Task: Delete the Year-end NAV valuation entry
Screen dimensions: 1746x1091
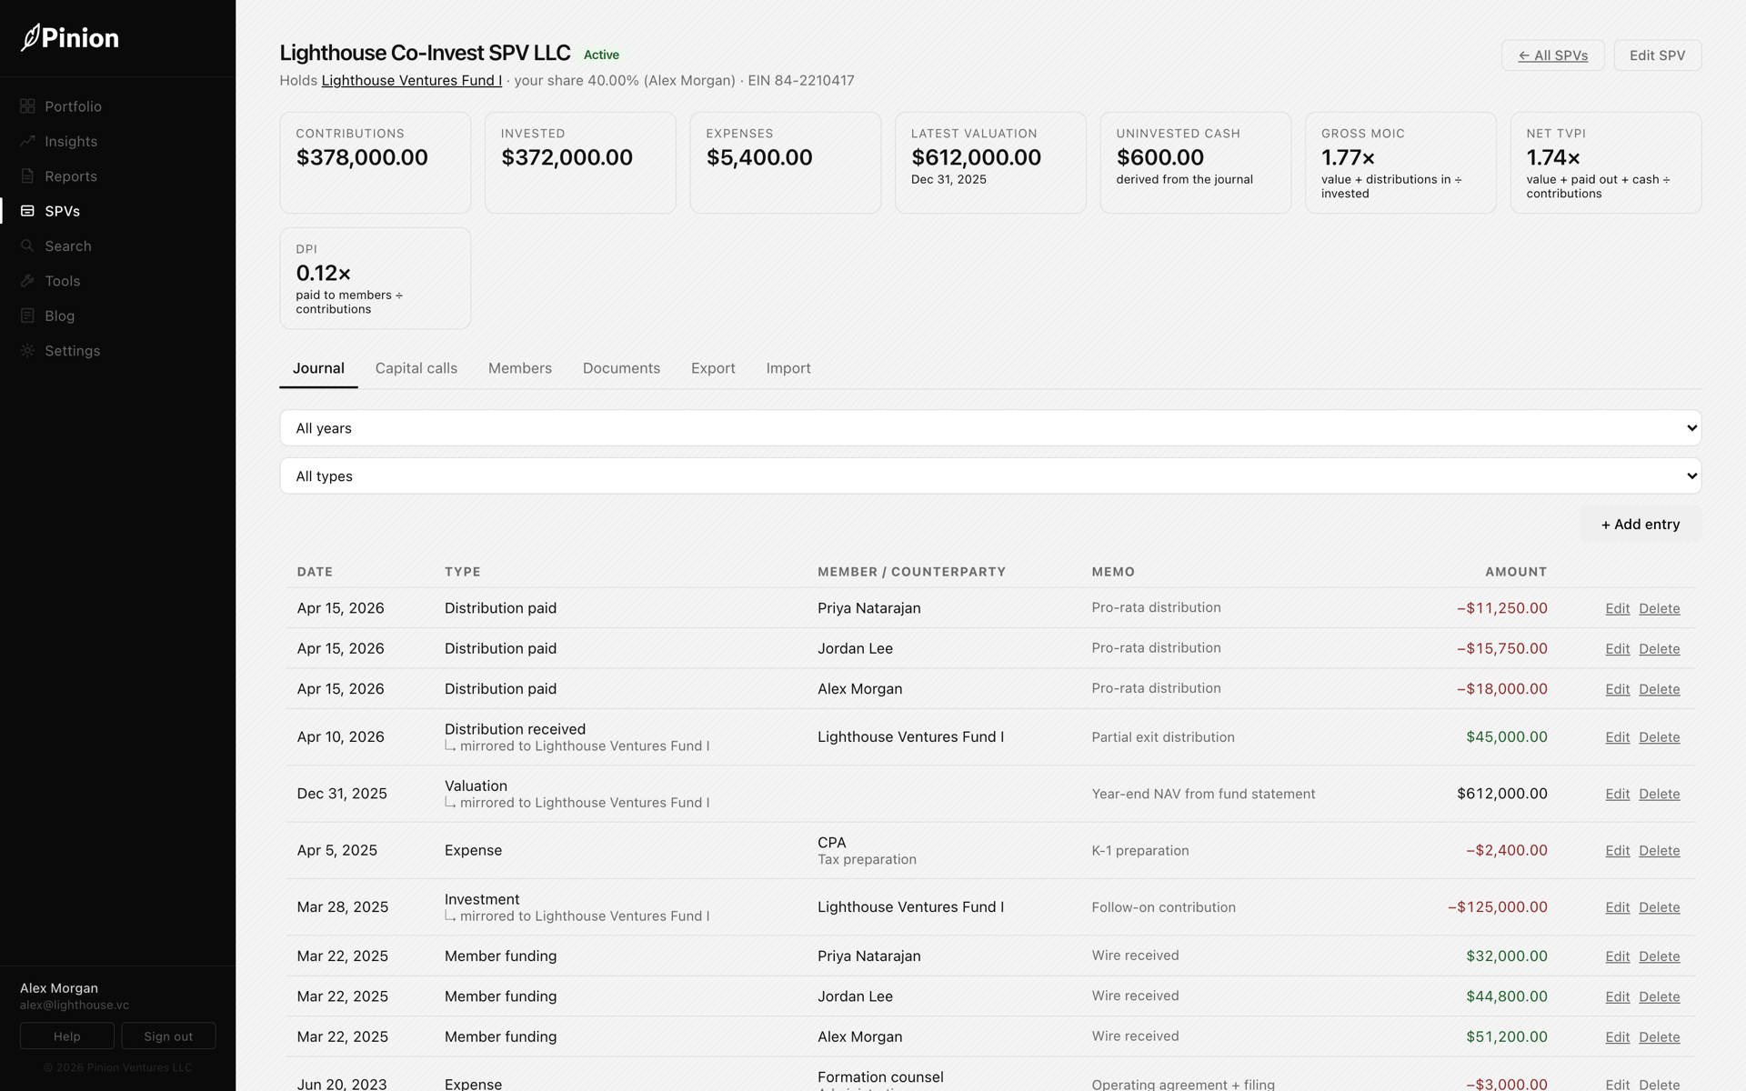Action: (1659, 794)
